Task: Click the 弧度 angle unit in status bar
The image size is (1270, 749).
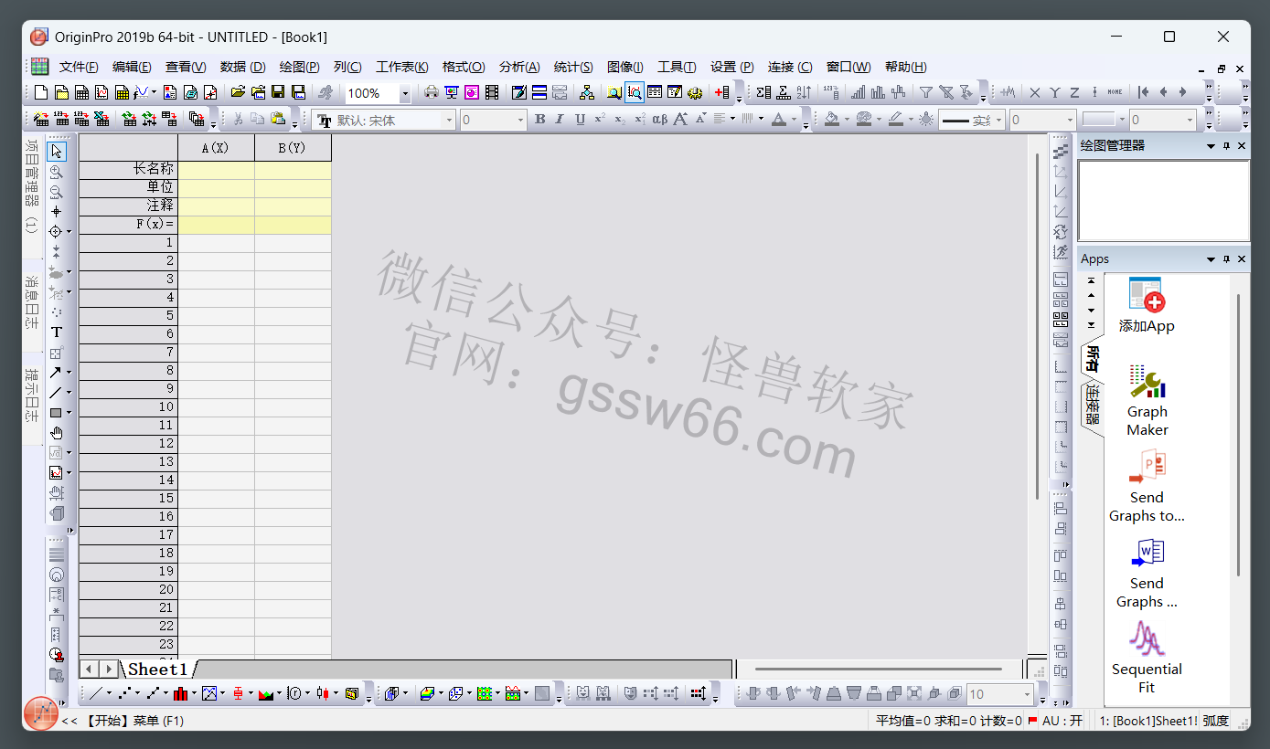Action: pyautogui.click(x=1215, y=721)
